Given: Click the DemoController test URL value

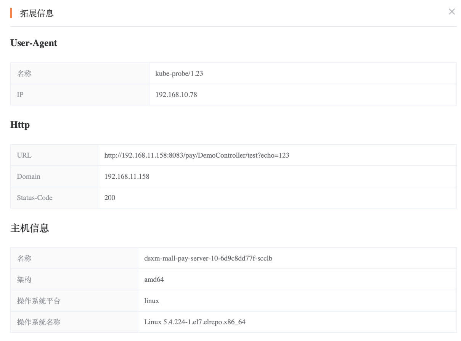Looking at the screenshot, I should pos(196,155).
